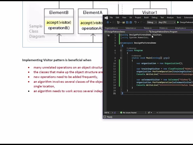The width and height of the screenshot is (193, 145).
Task: Click the No issues found checkmark icon
Action: 121,113
